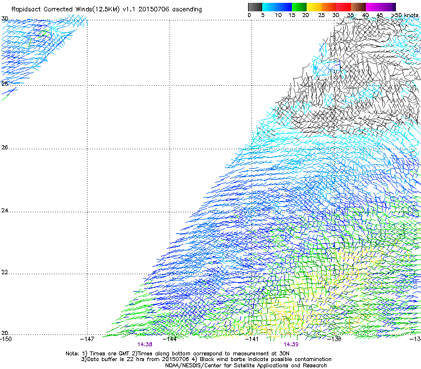The height and width of the screenshot is (369, 421).
Task: Click the brown 35-40 knots legend segment
Action: pos(358,7)
